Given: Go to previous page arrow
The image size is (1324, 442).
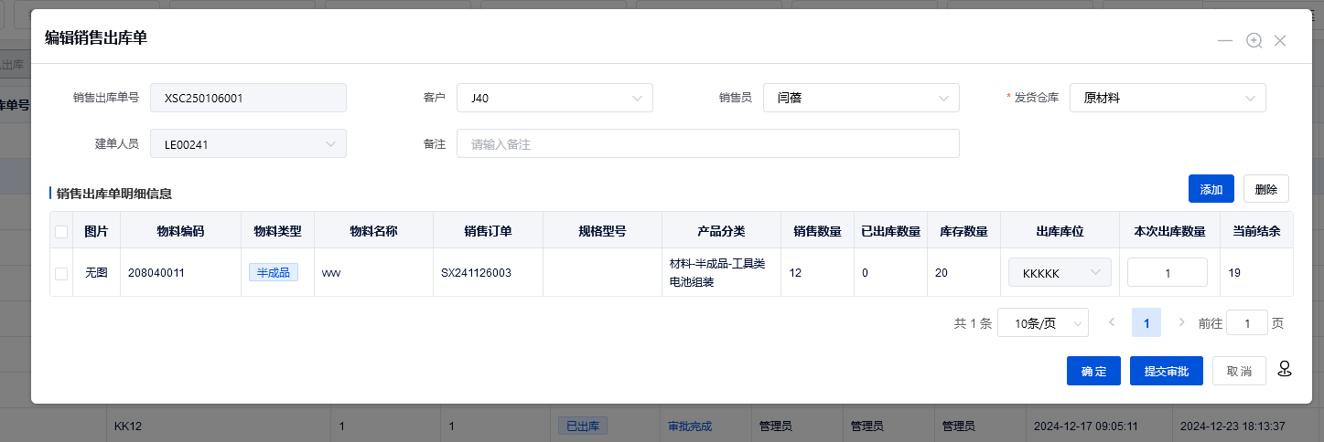Looking at the screenshot, I should 1112,322.
